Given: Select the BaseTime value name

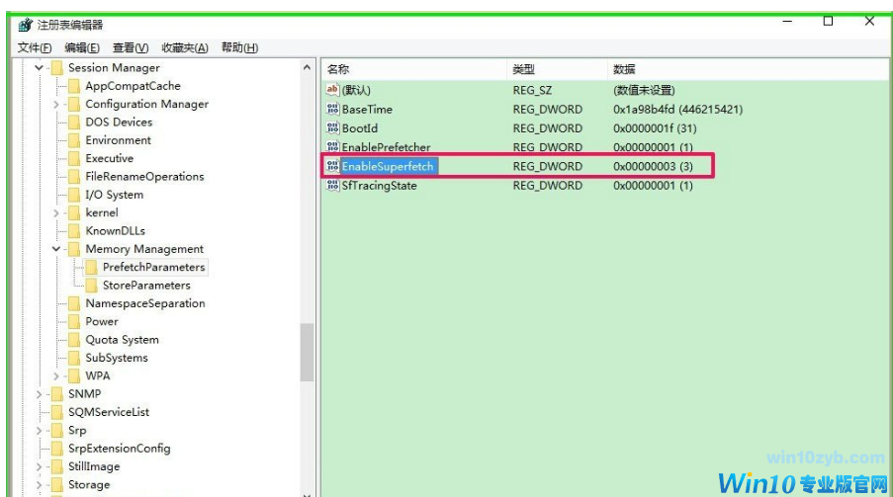Looking at the screenshot, I should pos(367,110).
